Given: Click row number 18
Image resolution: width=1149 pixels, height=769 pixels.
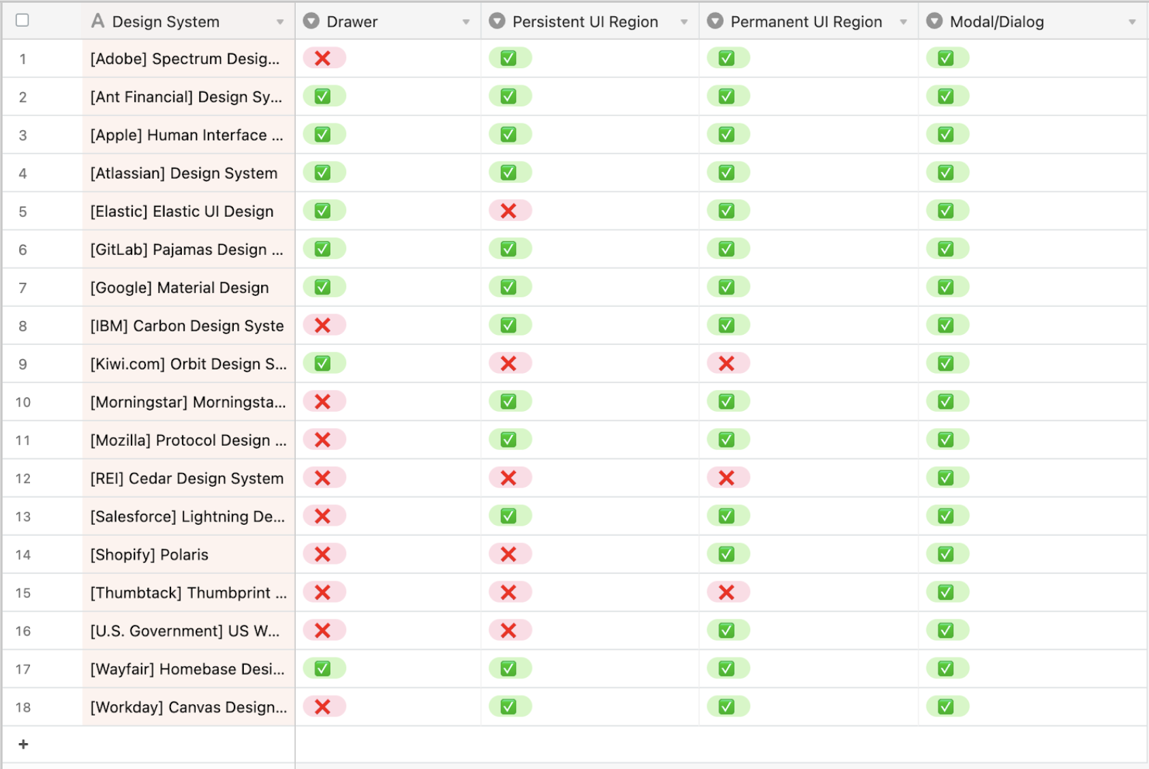Looking at the screenshot, I should click(x=22, y=708).
